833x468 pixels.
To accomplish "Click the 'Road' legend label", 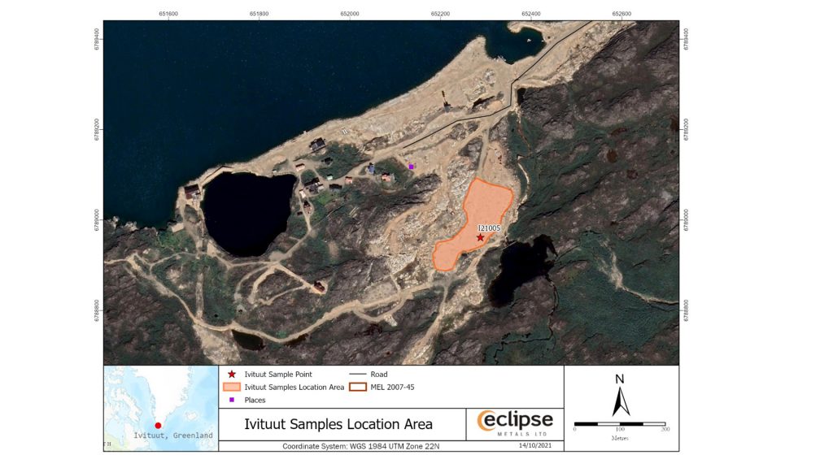I will click(379, 374).
